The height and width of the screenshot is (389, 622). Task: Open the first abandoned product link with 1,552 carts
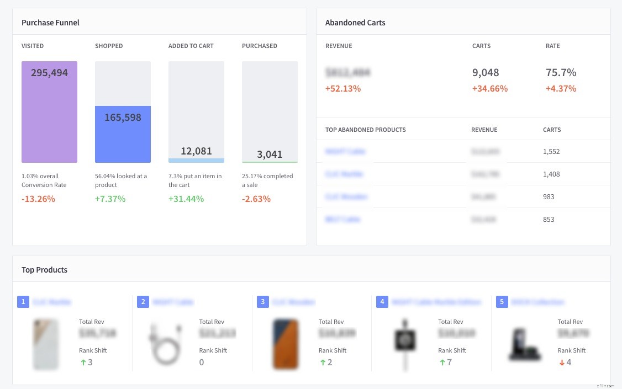pyautogui.click(x=345, y=151)
